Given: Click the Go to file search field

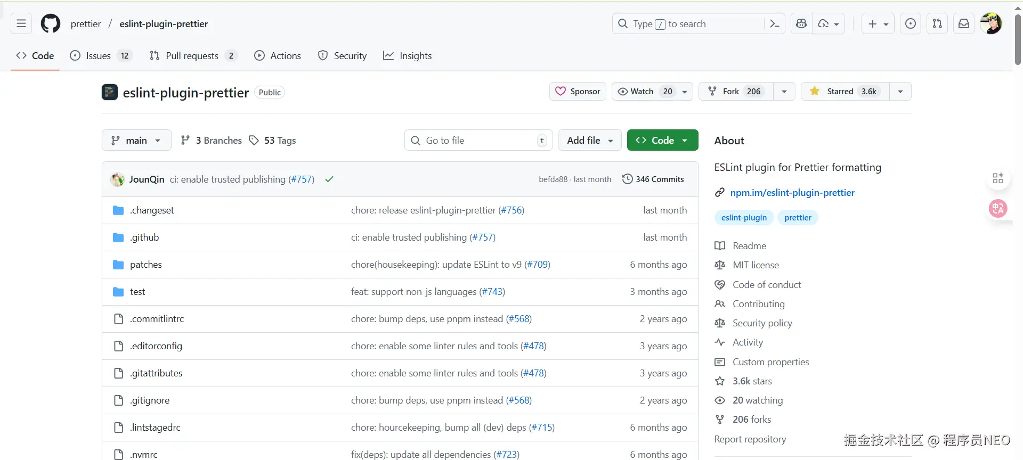Looking at the screenshot, I should pos(478,141).
